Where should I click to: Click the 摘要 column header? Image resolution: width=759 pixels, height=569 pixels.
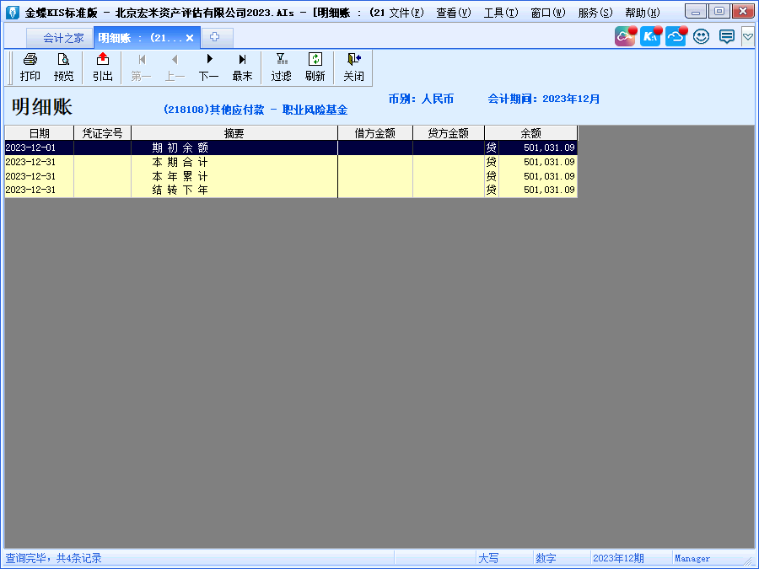[x=234, y=133]
